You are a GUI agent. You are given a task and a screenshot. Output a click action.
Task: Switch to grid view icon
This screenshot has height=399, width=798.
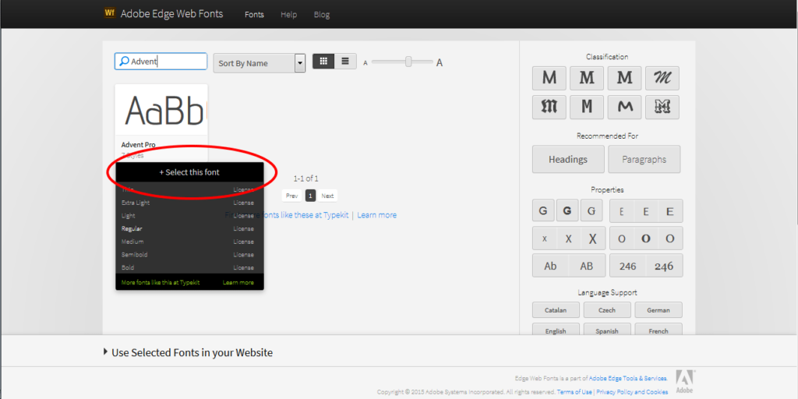(323, 62)
